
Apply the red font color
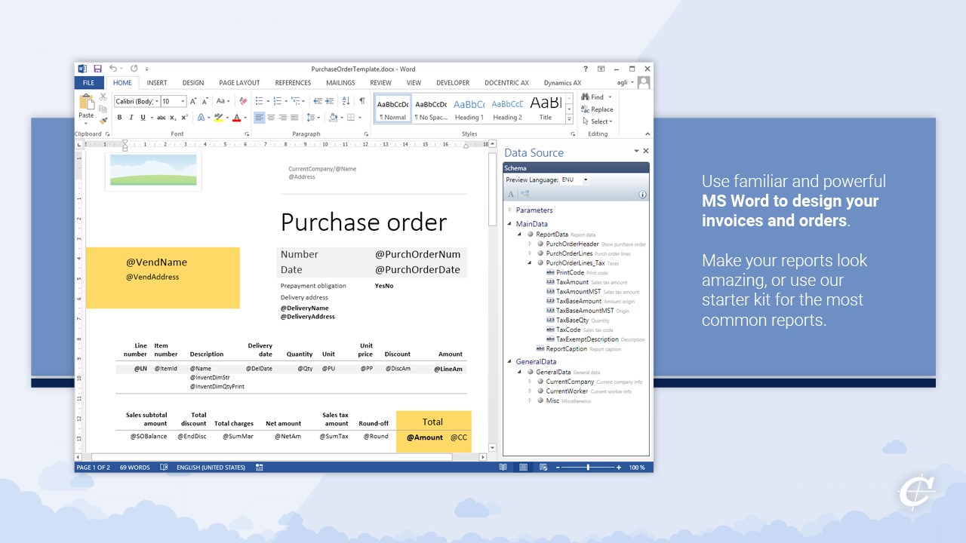tap(236, 118)
